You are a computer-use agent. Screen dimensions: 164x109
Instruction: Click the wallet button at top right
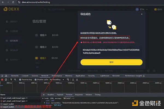(158, 10)
